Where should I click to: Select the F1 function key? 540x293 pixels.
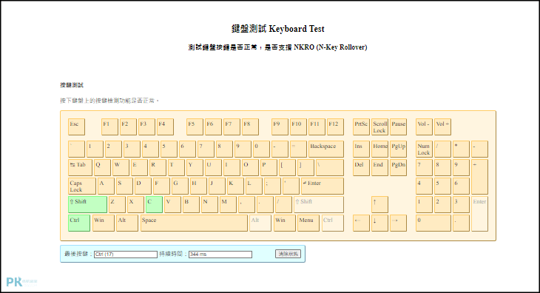110,127
